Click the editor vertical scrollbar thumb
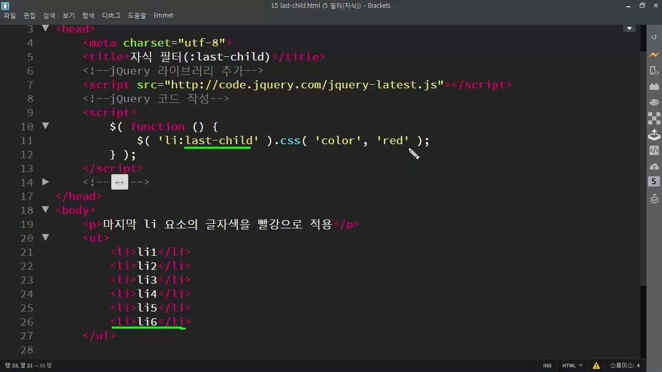Viewport: 662px width, 372px height. [643, 168]
